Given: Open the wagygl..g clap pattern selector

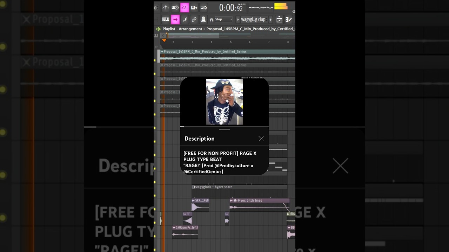Looking at the screenshot, I should click(x=254, y=20).
